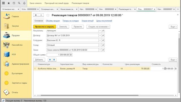
Task: Open the Сотрудник linked item
Action: point(103,40)
